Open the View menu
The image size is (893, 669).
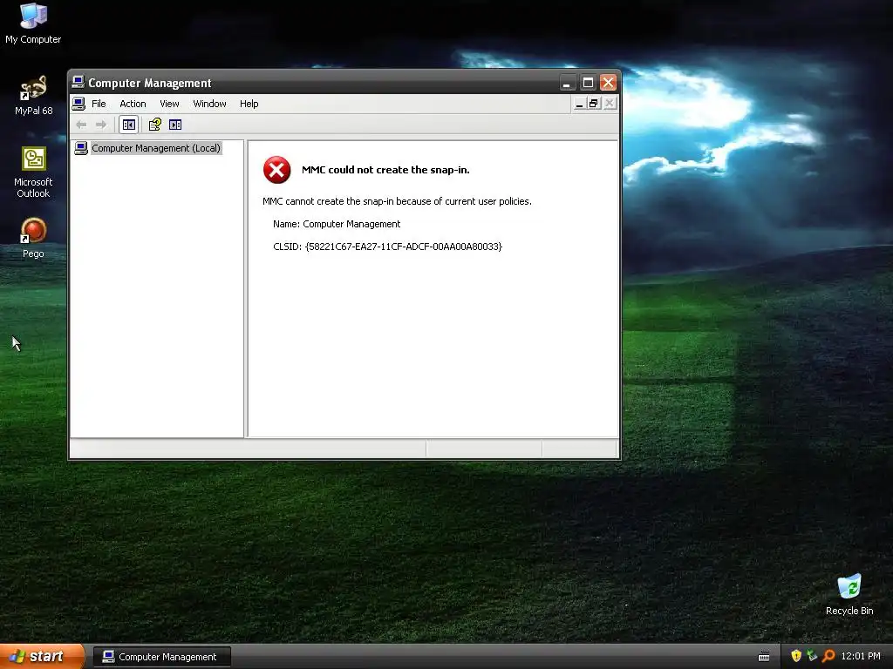point(169,104)
